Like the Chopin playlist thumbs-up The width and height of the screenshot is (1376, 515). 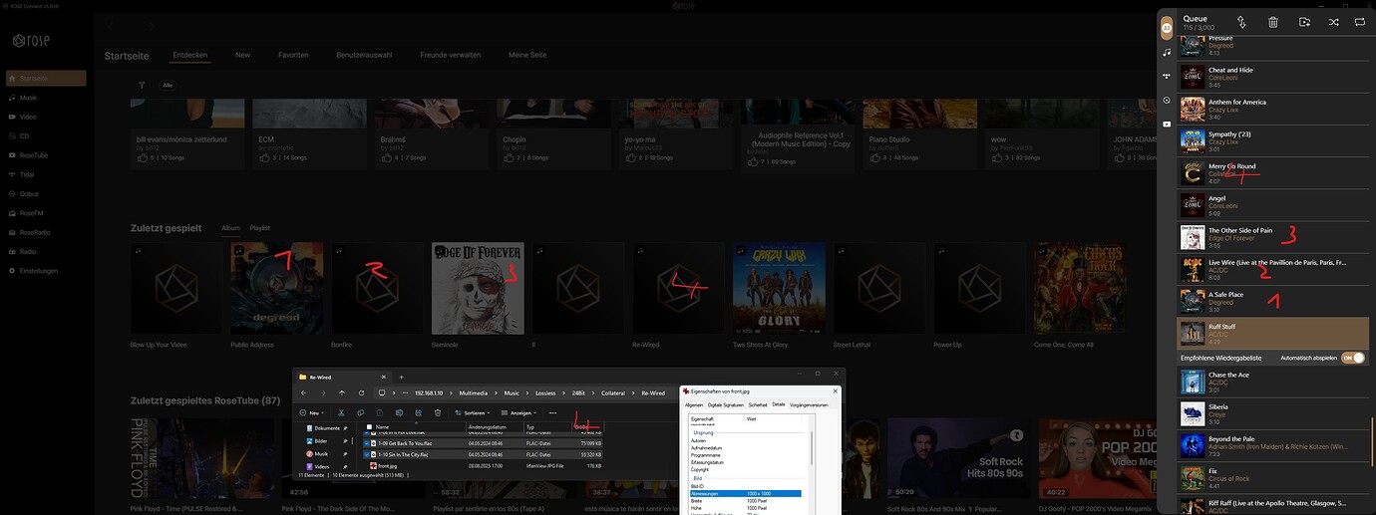click(x=509, y=158)
